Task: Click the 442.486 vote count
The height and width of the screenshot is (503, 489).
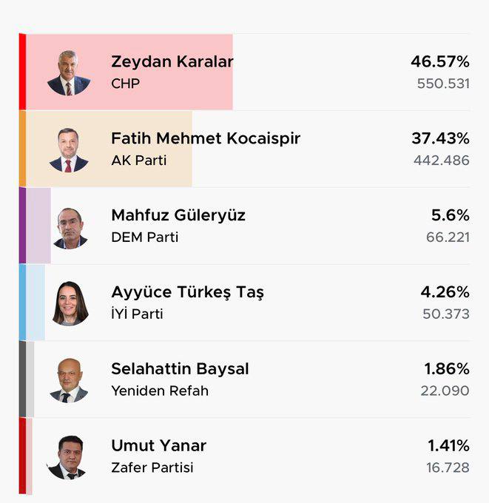Action: click(x=442, y=161)
